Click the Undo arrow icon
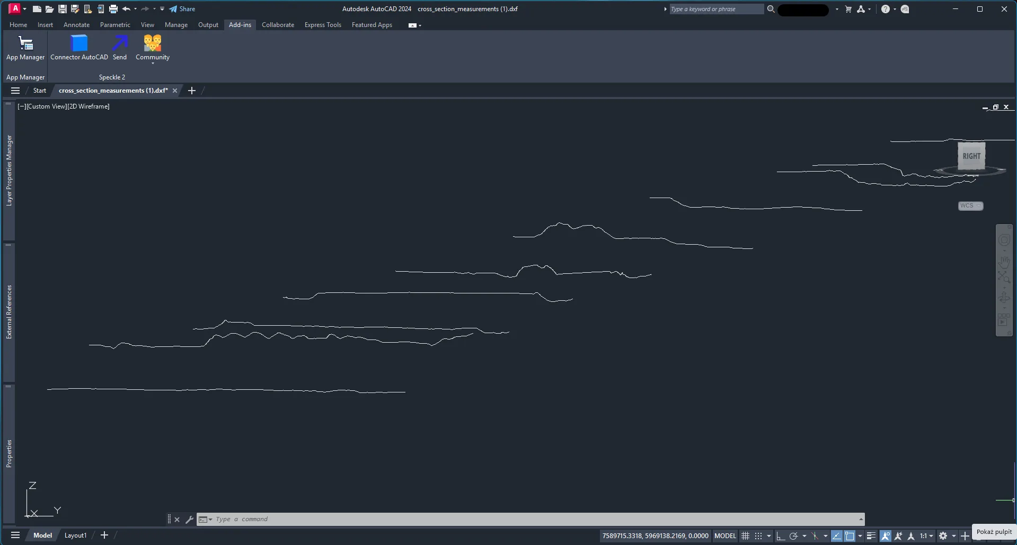1017x545 pixels. [126, 9]
